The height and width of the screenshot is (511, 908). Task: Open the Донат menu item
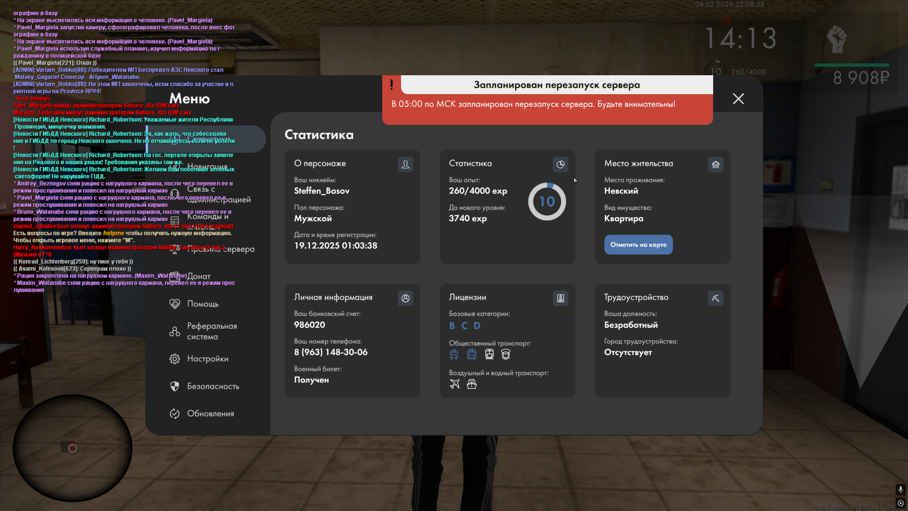click(199, 276)
